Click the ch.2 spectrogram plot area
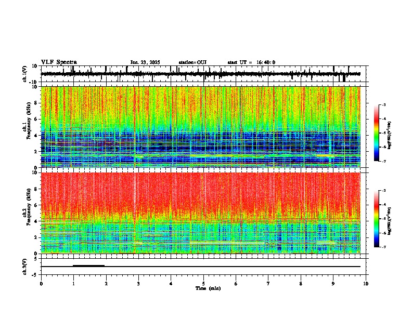The image size is (412, 318). [x=201, y=213]
